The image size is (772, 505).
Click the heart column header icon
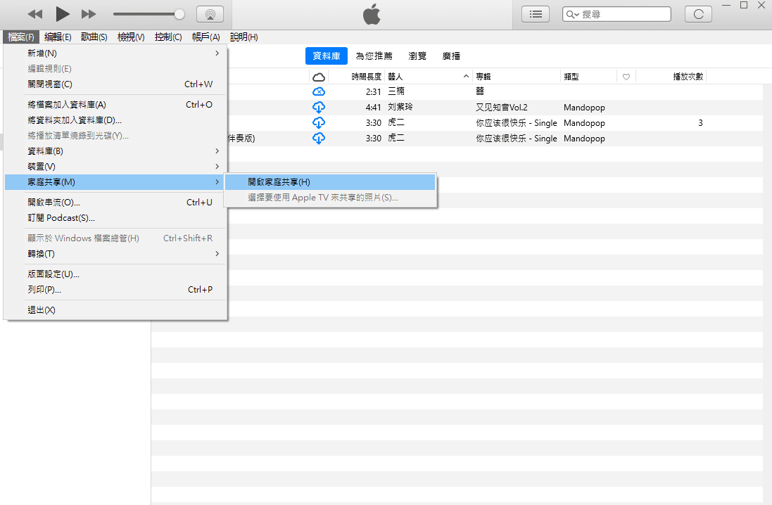pyautogui.click(x=626, y=77)
